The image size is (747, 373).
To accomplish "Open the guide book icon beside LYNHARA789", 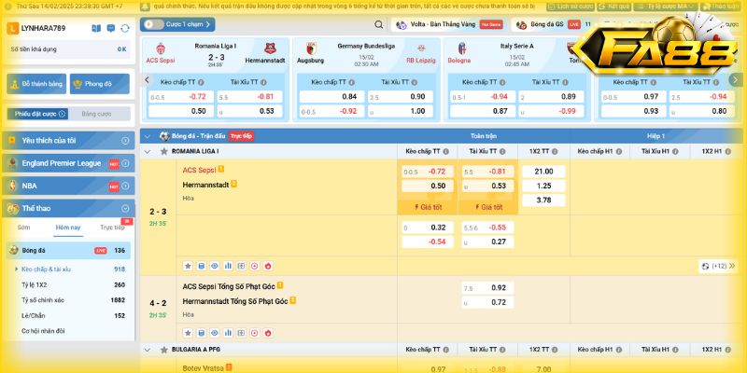I will click(x=96, y=29).
